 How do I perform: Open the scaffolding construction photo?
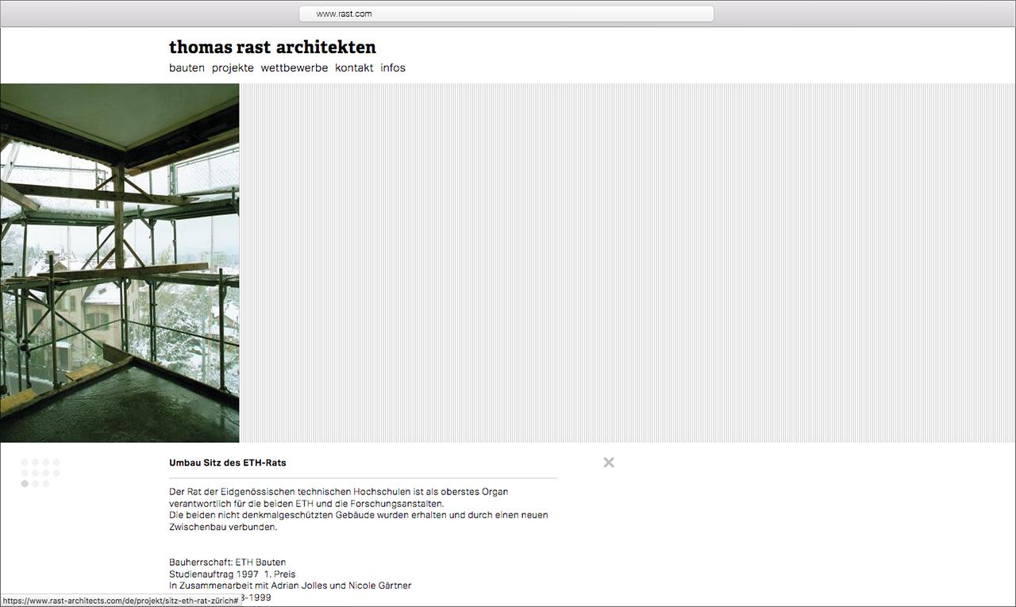pyautogui.click(x=120, y=263)
